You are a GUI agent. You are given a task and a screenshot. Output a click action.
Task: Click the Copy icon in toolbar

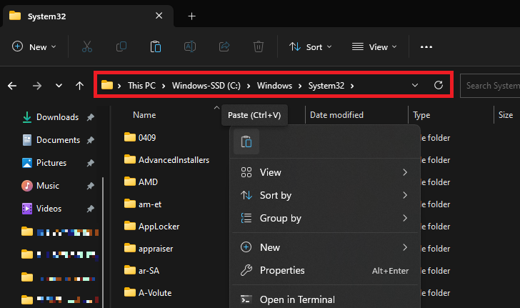[x=121, y=47]
